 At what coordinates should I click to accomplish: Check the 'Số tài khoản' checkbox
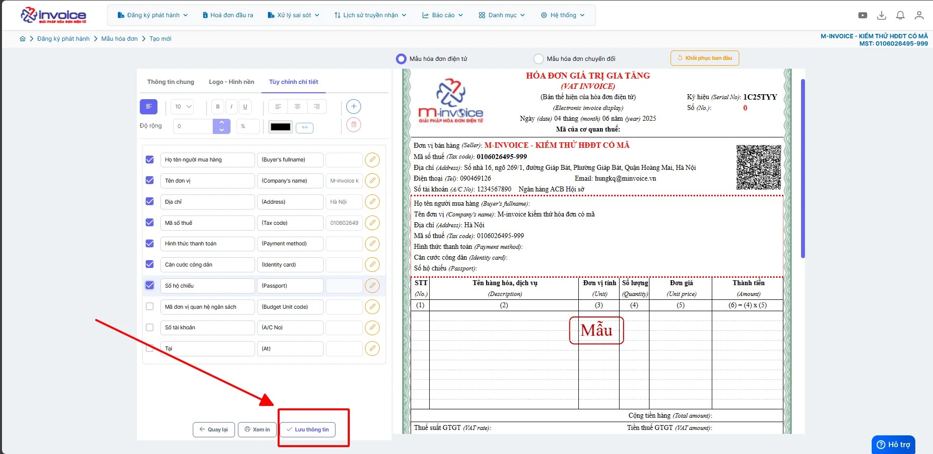coord(150,327)
